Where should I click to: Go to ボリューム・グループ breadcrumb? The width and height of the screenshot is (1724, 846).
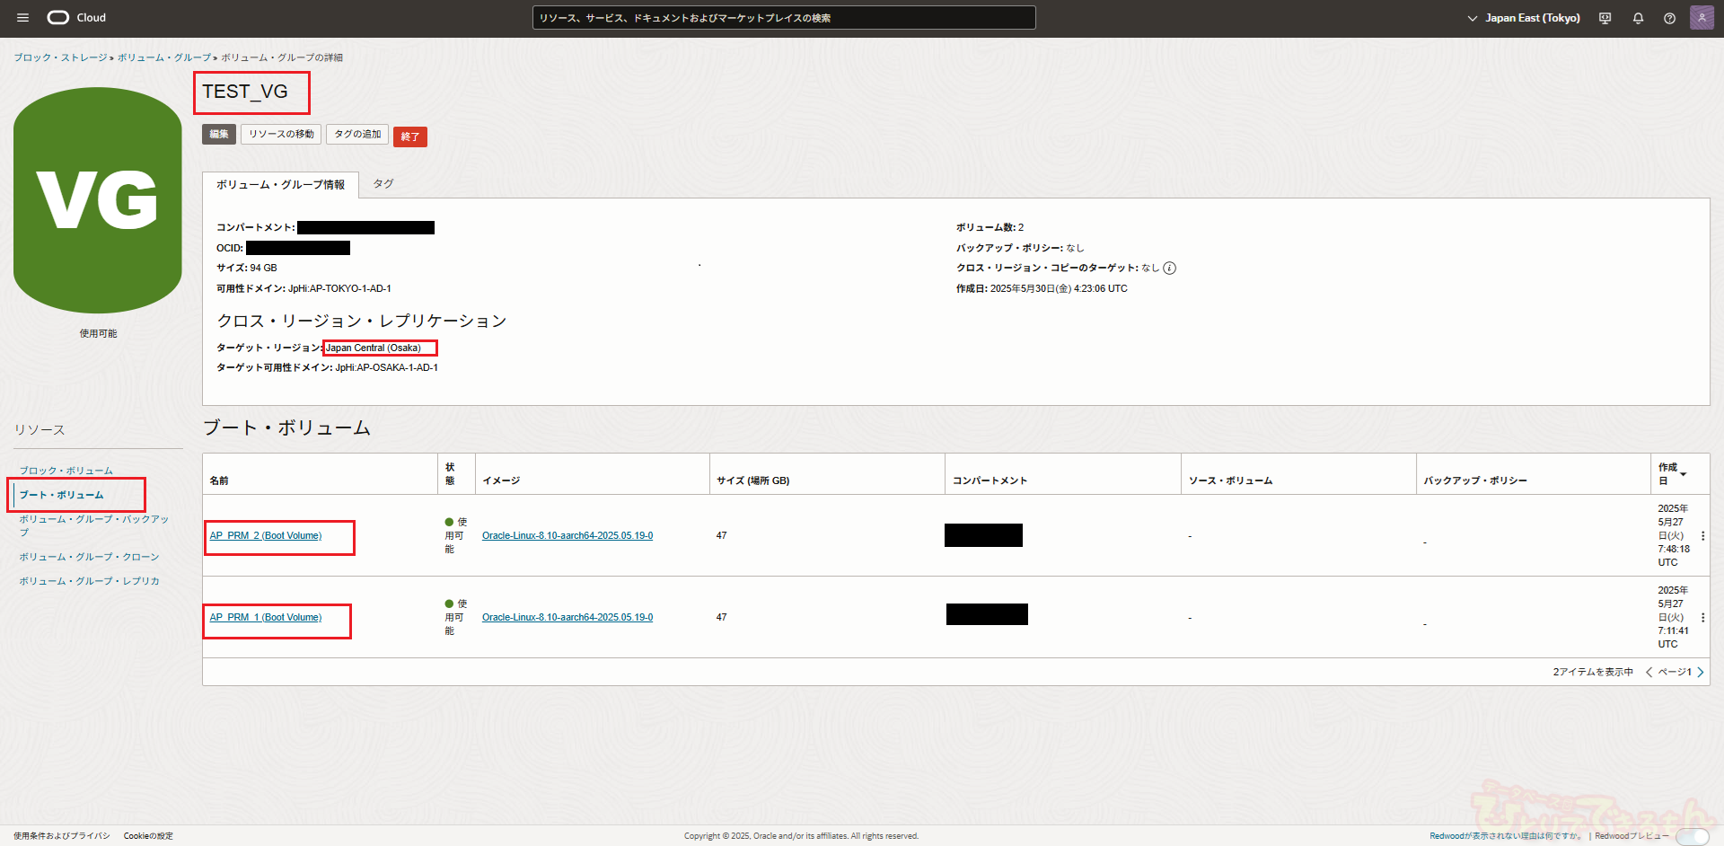click(x=164, y=57)
